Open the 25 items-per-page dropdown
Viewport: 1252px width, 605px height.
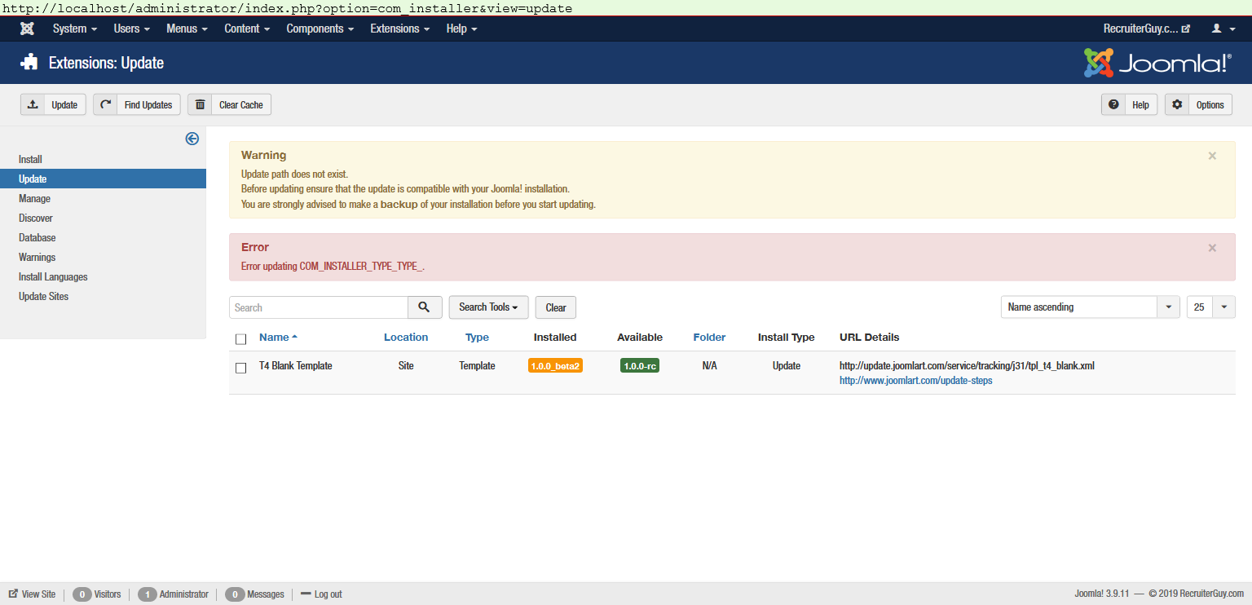tap(1211, 307)
